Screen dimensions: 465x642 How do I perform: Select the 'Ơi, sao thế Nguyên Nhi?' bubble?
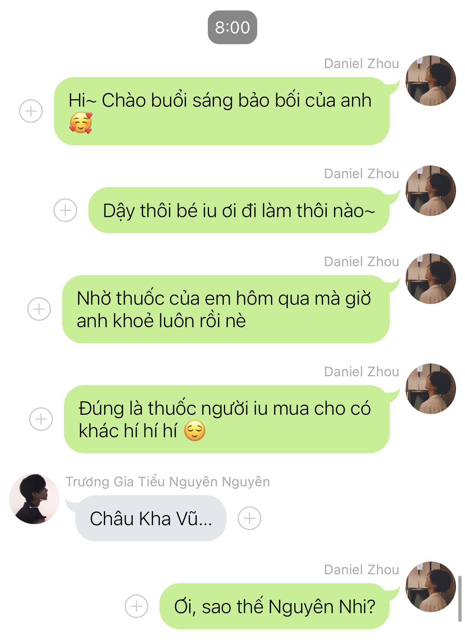274,606
